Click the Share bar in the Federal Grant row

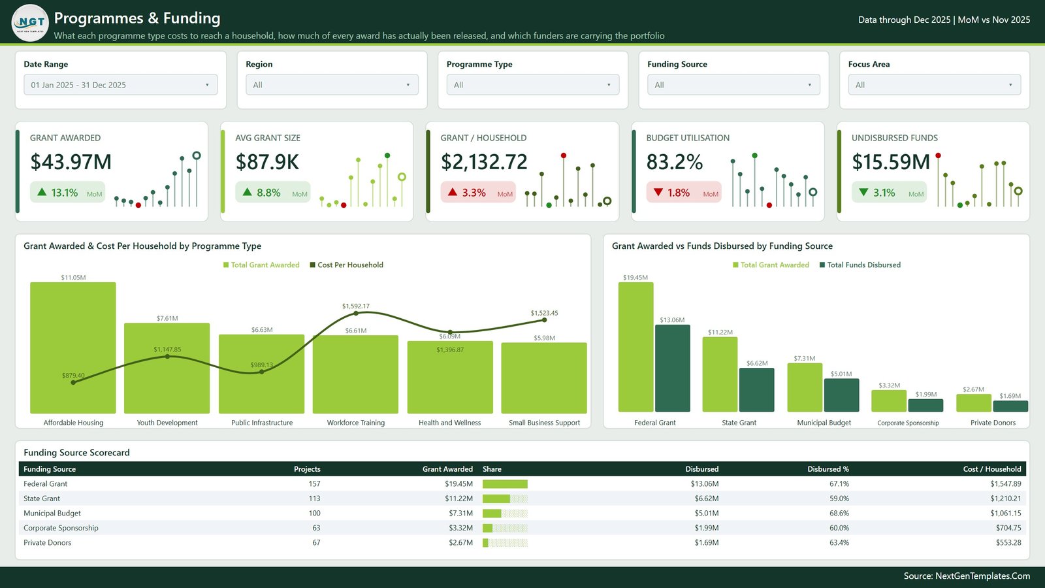(505, 484)
